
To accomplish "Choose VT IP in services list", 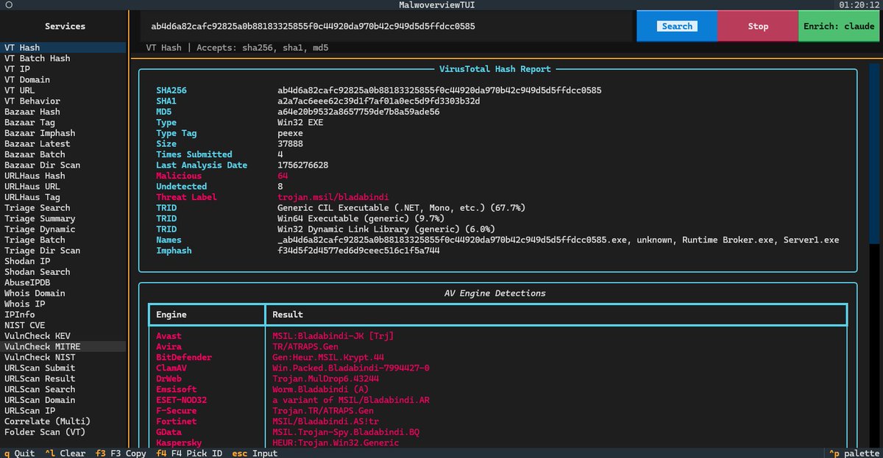I will [64, 69].
